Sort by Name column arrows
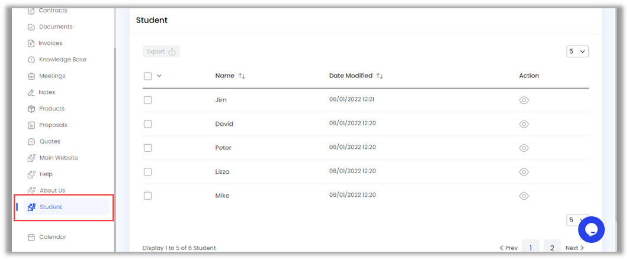Image resolution: width=629 pixels, height=260 pixels. tap(242, 76)
